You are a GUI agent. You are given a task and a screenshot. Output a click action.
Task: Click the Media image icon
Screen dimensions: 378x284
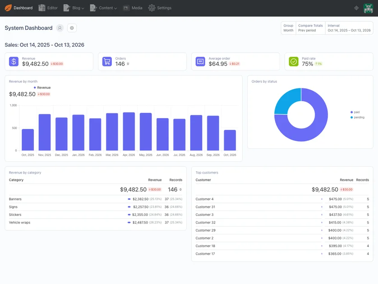point(126,8)
